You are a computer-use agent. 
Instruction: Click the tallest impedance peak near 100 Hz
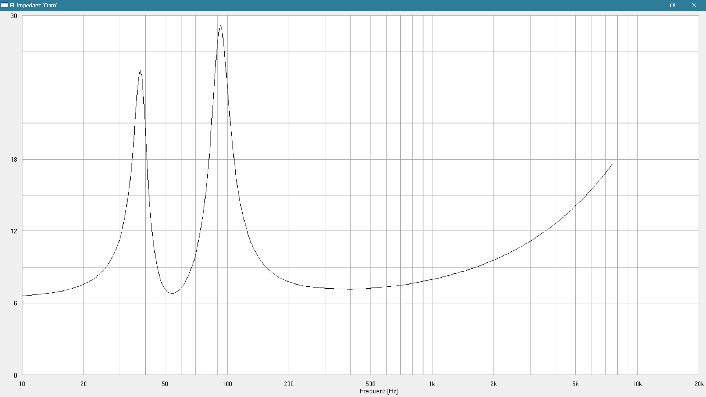(220, 26)
